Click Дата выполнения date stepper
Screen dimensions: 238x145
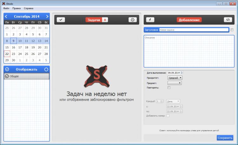[x=182, y=73]
